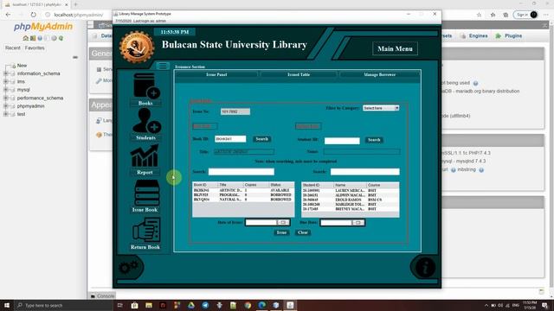Refresh the browser page
The image size is (554, 311).
pos(33,15)
